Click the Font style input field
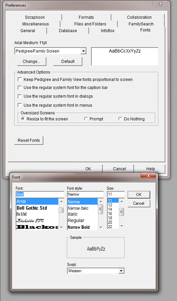The width and height of the screenshot is (177, 301). (85, 194)
